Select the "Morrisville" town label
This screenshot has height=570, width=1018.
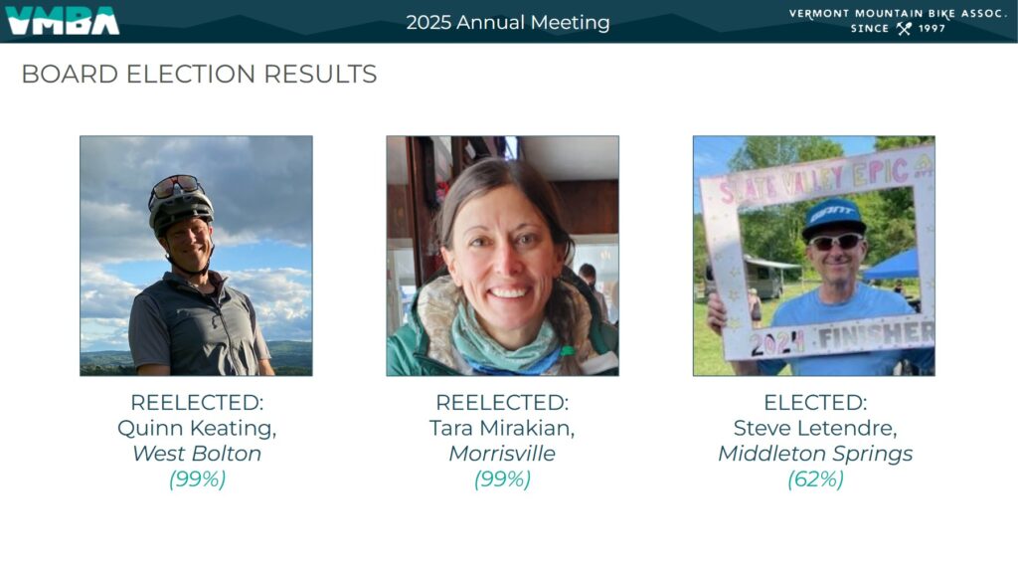pyautogui.click(x=502, y=453)
